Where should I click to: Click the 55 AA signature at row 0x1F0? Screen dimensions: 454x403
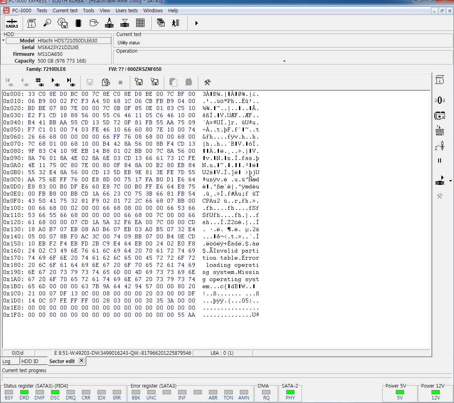(186, 315)
